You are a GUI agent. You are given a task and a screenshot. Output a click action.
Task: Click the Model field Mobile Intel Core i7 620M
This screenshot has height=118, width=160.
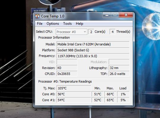(93, 44)
